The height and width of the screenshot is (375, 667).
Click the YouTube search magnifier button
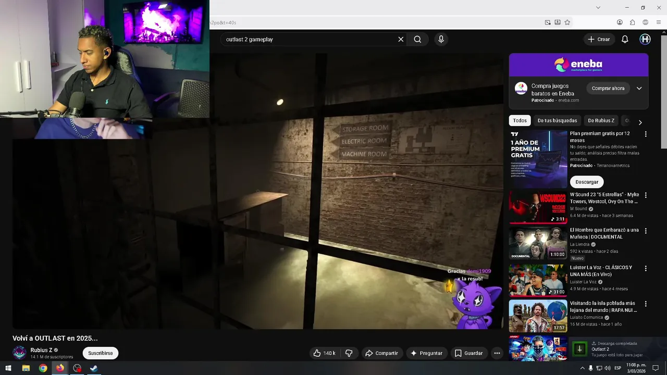click(x=417, y=39)
